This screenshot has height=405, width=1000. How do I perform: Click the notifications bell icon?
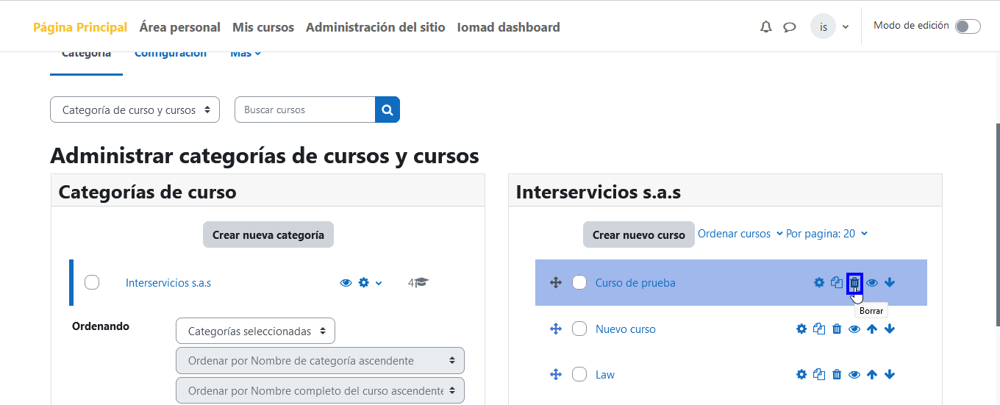tap(766, 27)
